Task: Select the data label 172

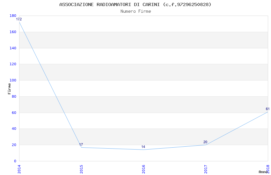Action: click(19, 19)
